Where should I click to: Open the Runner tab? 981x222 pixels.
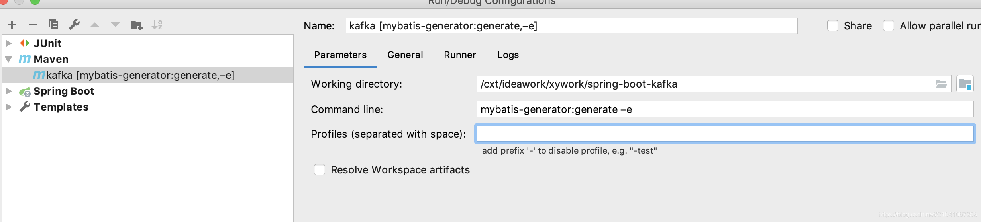click(x=460, y=55)
